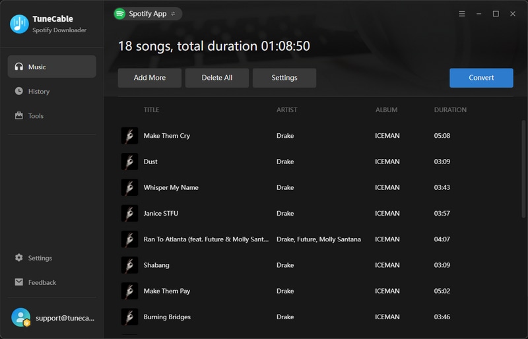Click the Dust album thumbnail

pyautogui.click(x=129, y=162)
